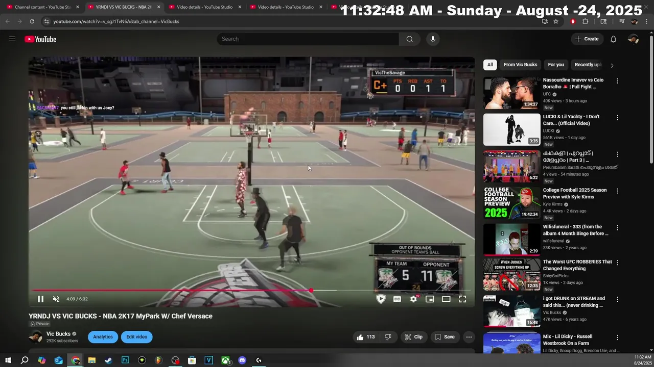This screenshot has width=654, height=367.
Task: Open player settings gear
Action: (413, 299)
